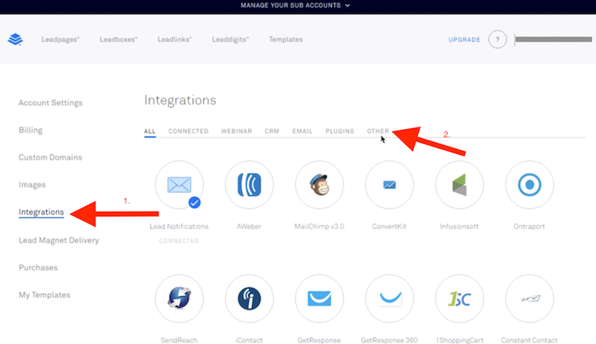Choose the iContact integration icon
The image size is (596, 344).
(x=249, y=299)
